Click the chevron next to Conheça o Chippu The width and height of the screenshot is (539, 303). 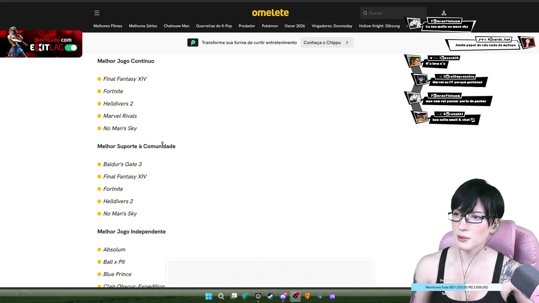click(347, 43)
